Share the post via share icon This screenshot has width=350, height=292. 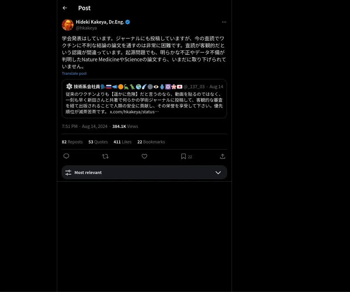coord(223,156)
